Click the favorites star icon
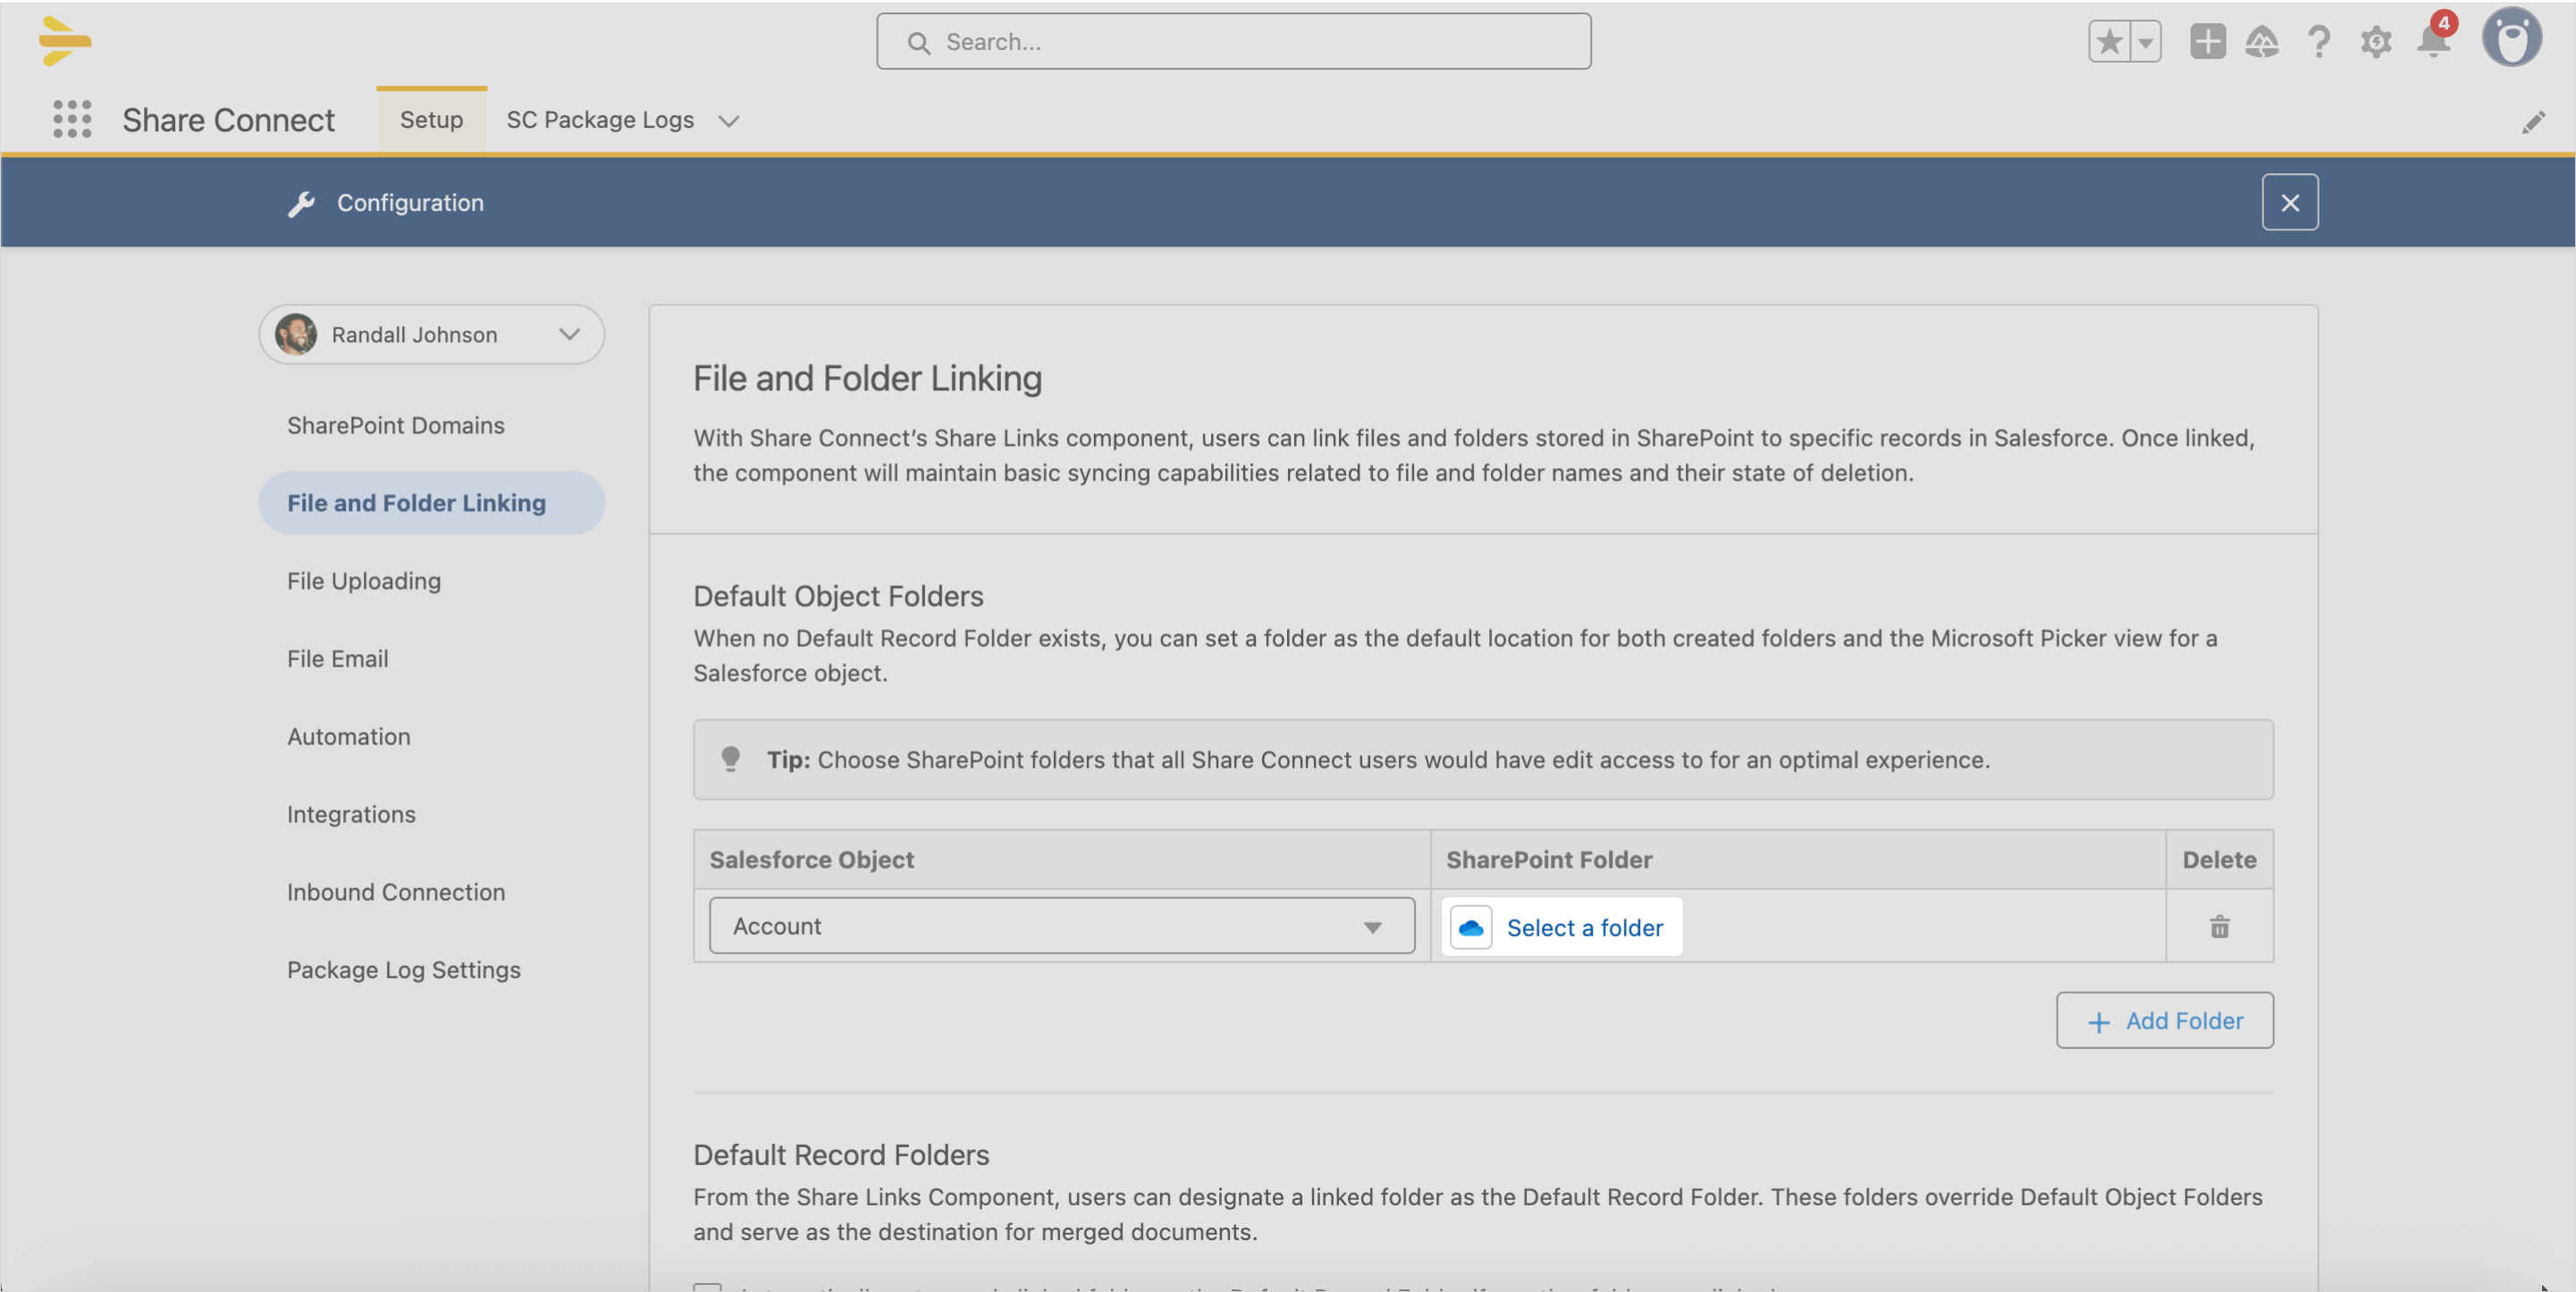 pyautogui.click(x=2109, y=42)
